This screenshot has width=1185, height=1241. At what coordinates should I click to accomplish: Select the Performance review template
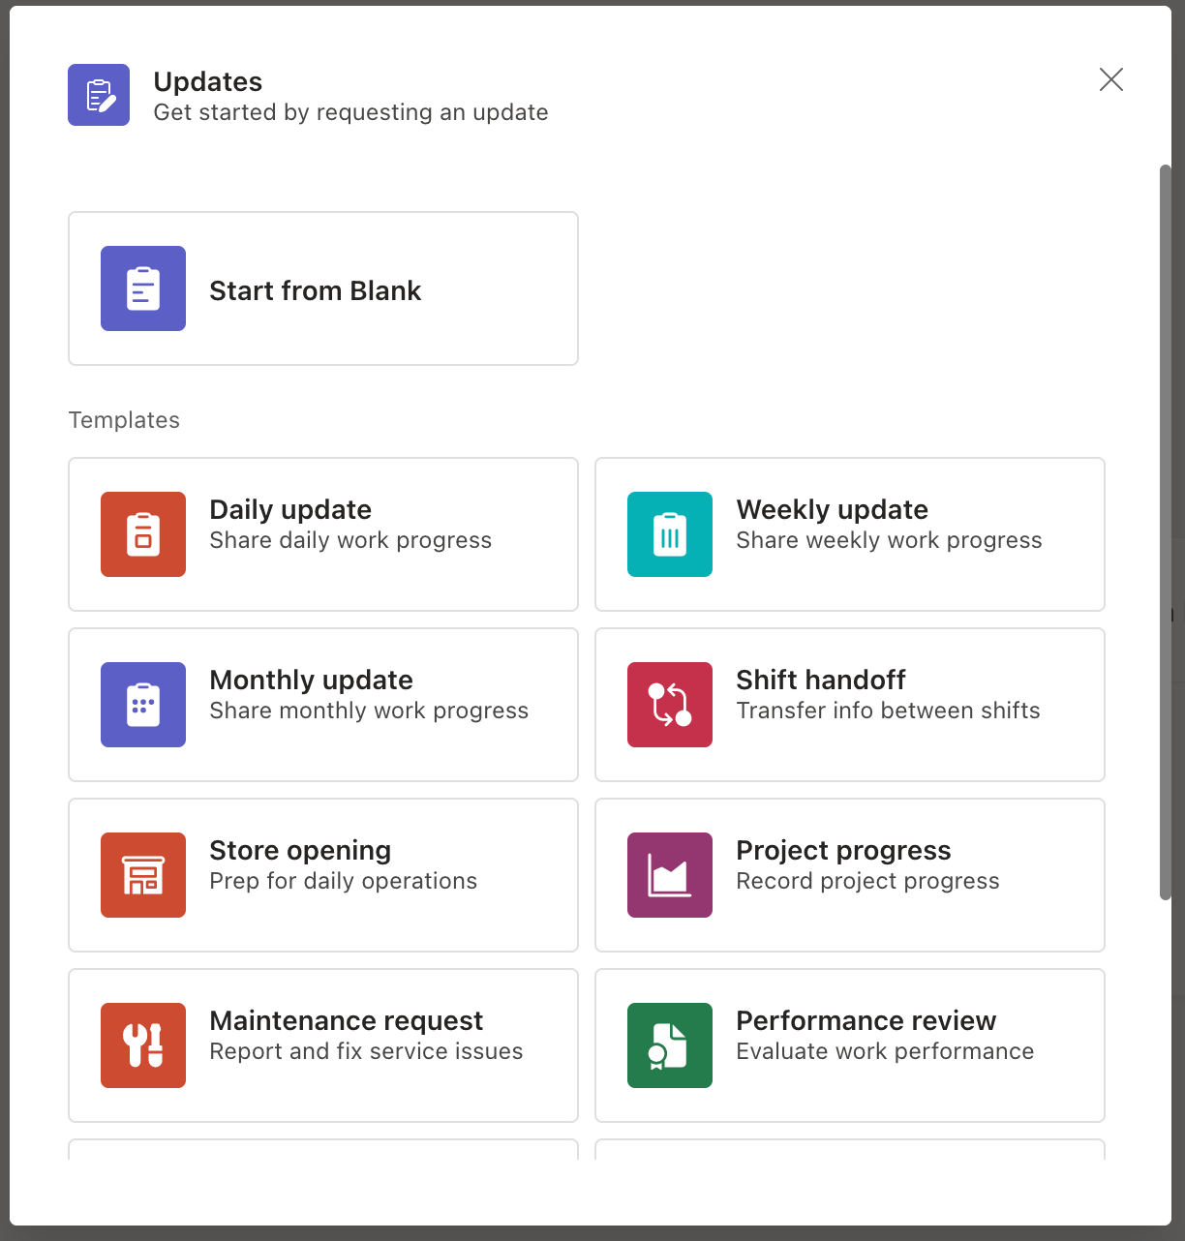(850, 1045)
